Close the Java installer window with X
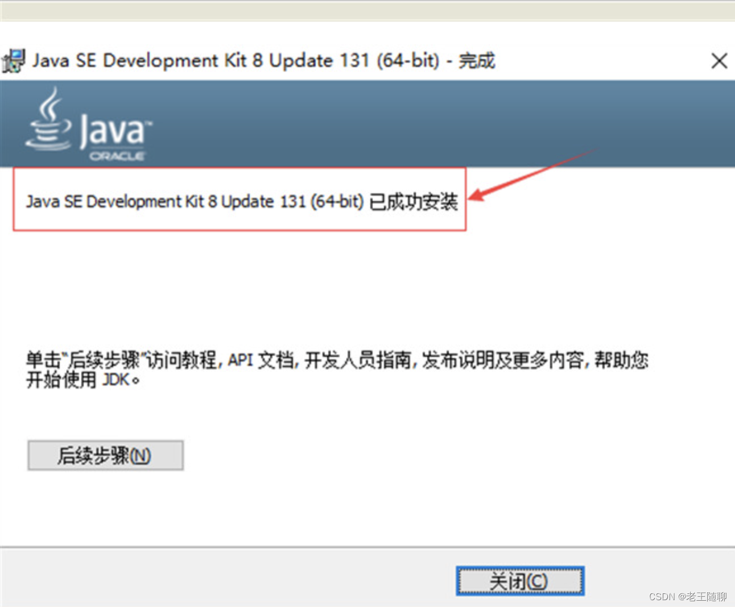 (x=719, y=61)
